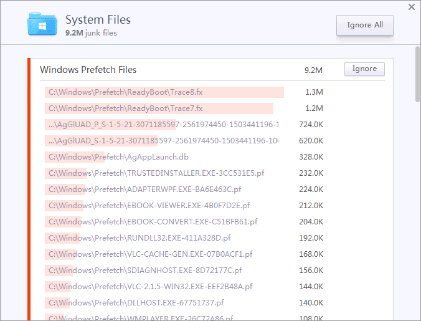The height and width of the screenshot is (321, 421).
Task: Click the 328.0K size value
Action: pos(311,157)
